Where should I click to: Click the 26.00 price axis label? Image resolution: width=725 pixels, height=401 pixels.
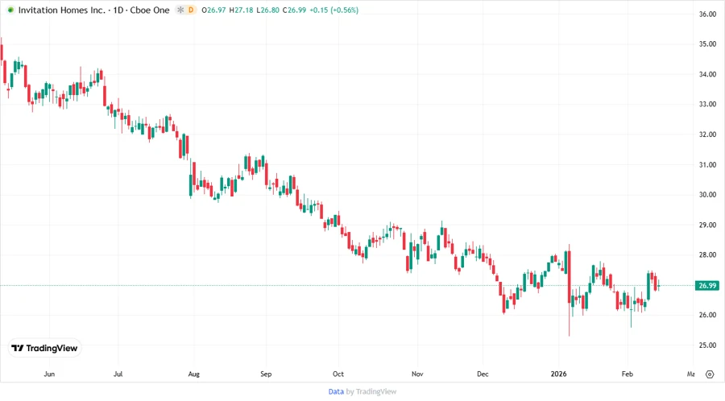pos(707,315)
